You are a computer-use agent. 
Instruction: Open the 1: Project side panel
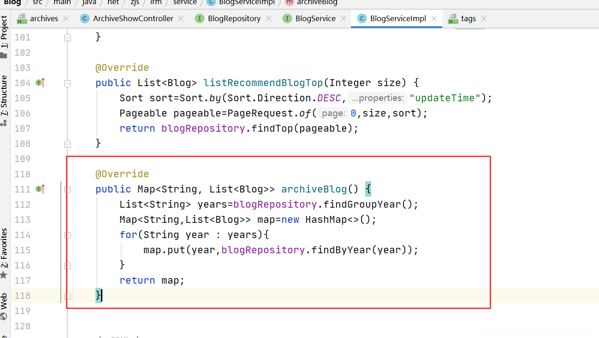pos(4,32)
